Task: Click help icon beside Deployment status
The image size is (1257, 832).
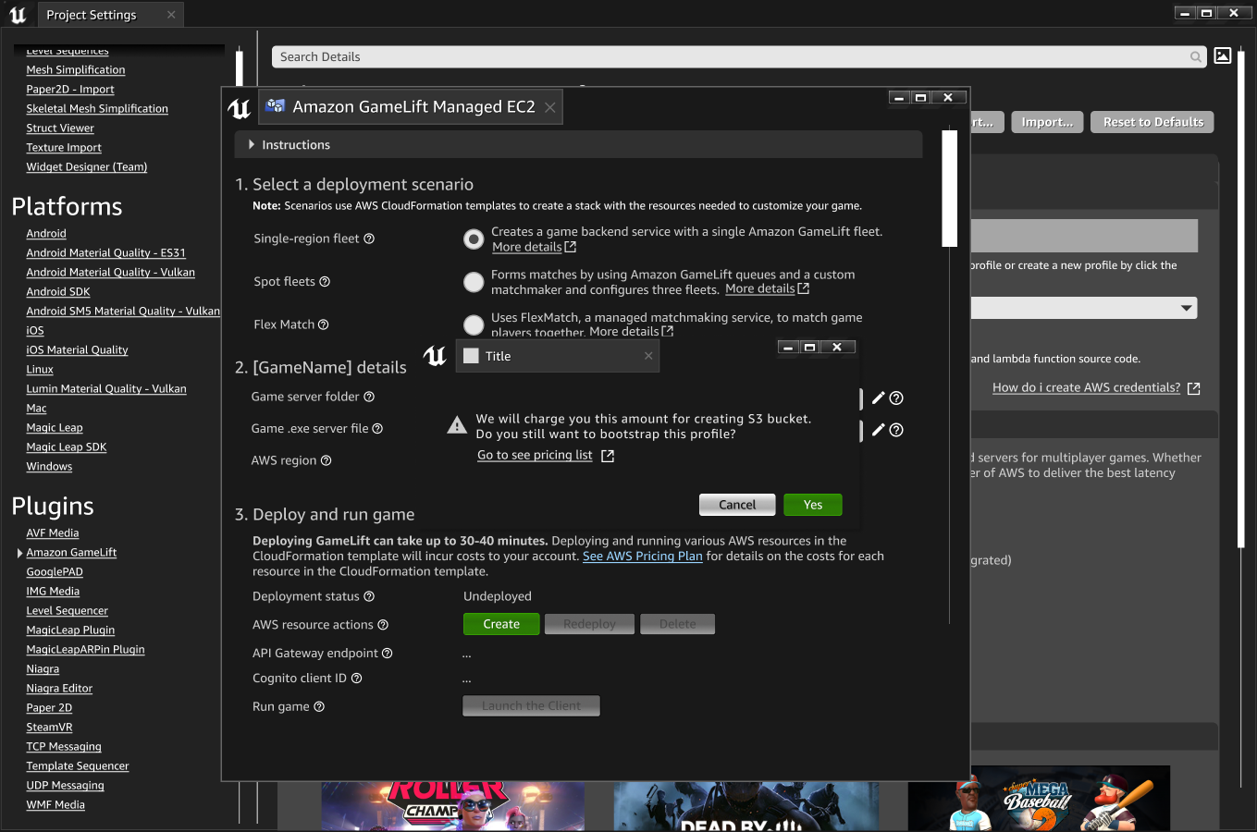Action: tap(369, 597)
